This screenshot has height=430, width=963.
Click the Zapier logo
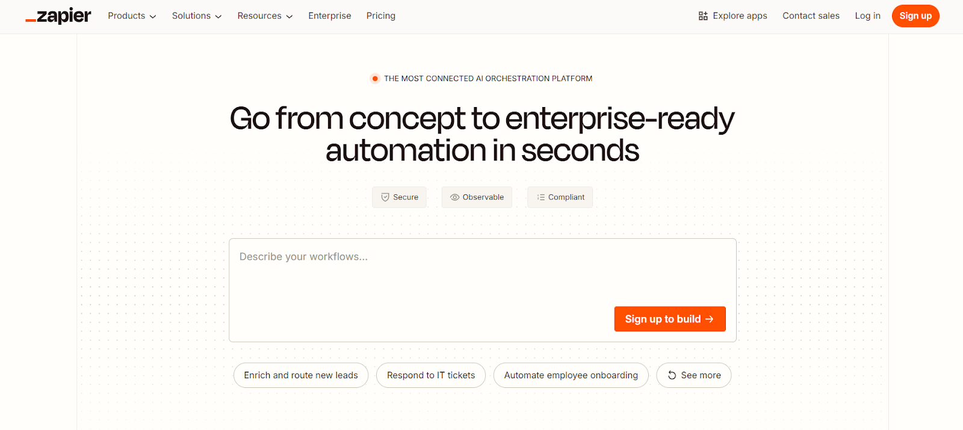(58, 16)
